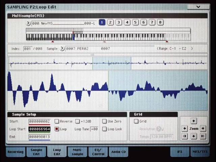Open the Sample select popup arrow
The width and height of the screenshot is (216, 162).
(x=62, y=49)
